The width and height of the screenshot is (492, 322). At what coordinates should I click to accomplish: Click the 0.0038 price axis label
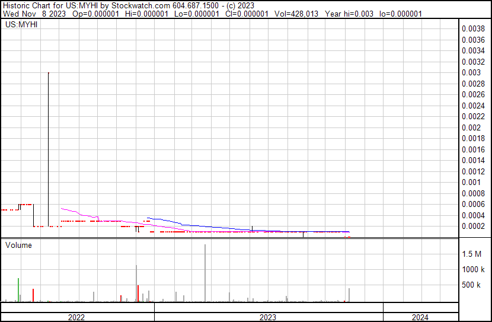[473, 28]
